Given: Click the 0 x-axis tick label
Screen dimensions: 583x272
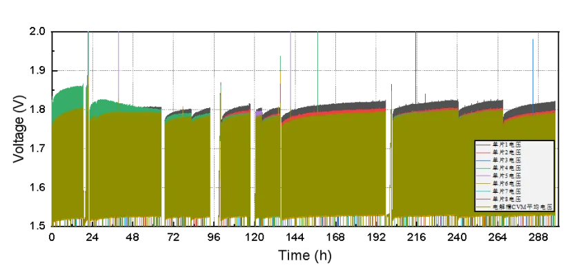Looking at the screenshot, I should pos(52,238).
